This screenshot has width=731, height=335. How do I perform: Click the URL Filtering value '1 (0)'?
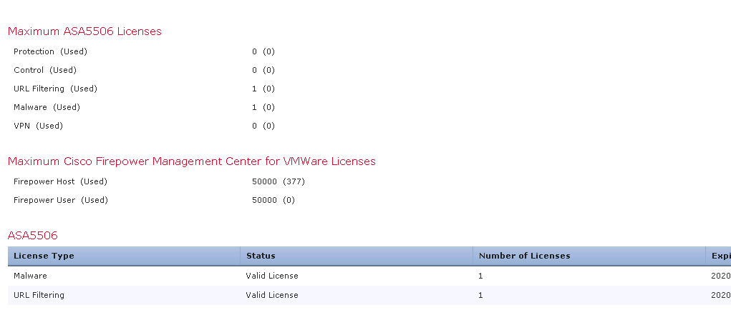(263, 89)
